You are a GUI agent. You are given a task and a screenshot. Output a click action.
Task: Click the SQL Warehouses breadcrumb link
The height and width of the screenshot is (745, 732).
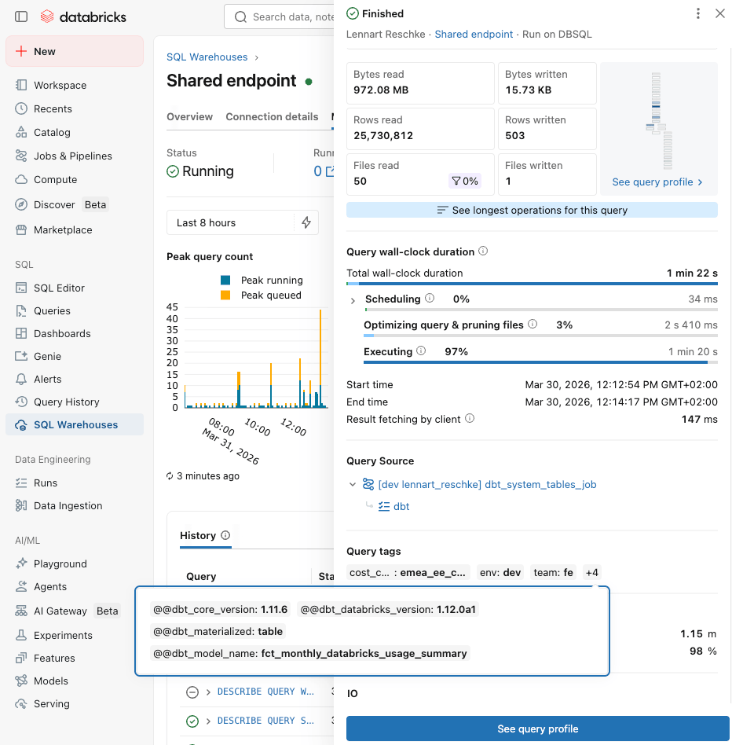click(x=207, y=57)
